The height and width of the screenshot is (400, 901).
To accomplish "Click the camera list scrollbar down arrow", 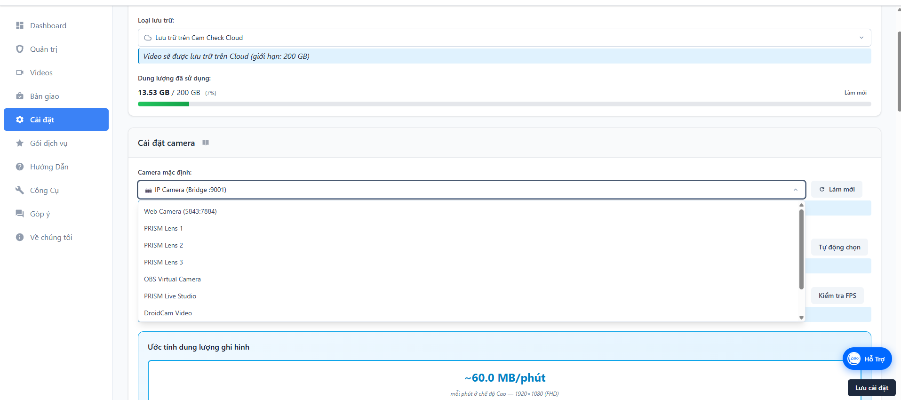I will [x=801, y=318].
